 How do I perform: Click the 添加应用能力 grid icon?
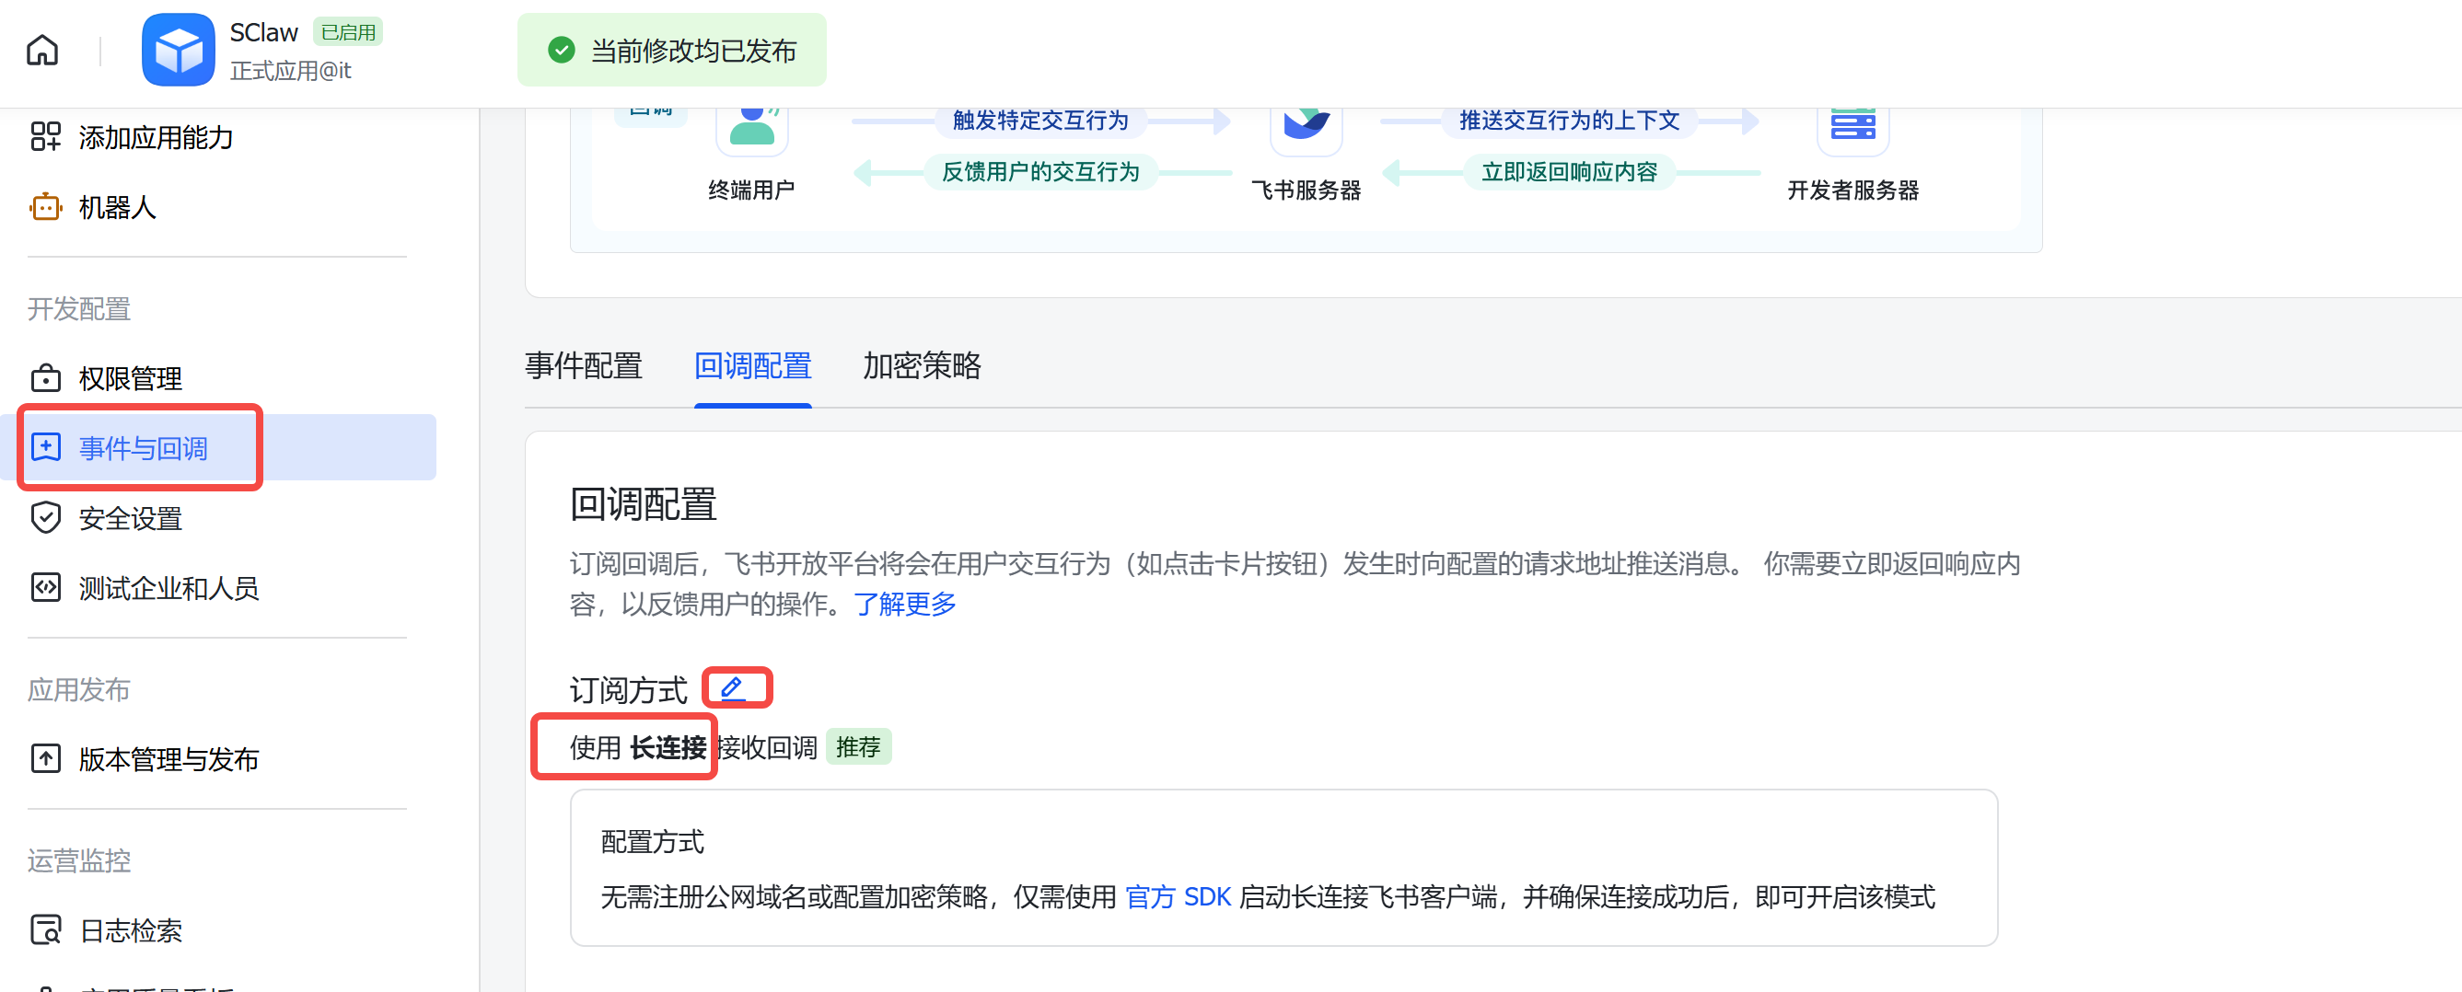(45, 137)
